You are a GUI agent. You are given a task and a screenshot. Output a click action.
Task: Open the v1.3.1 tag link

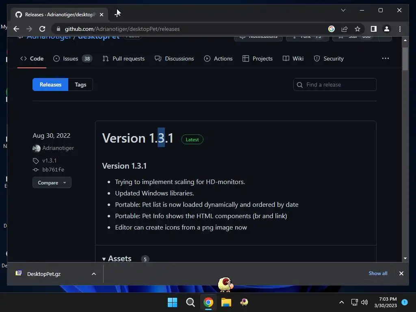(49, 160)
